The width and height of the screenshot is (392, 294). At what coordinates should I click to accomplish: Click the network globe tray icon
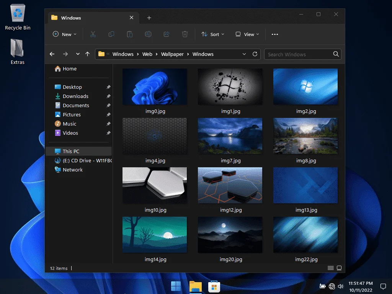332,286
